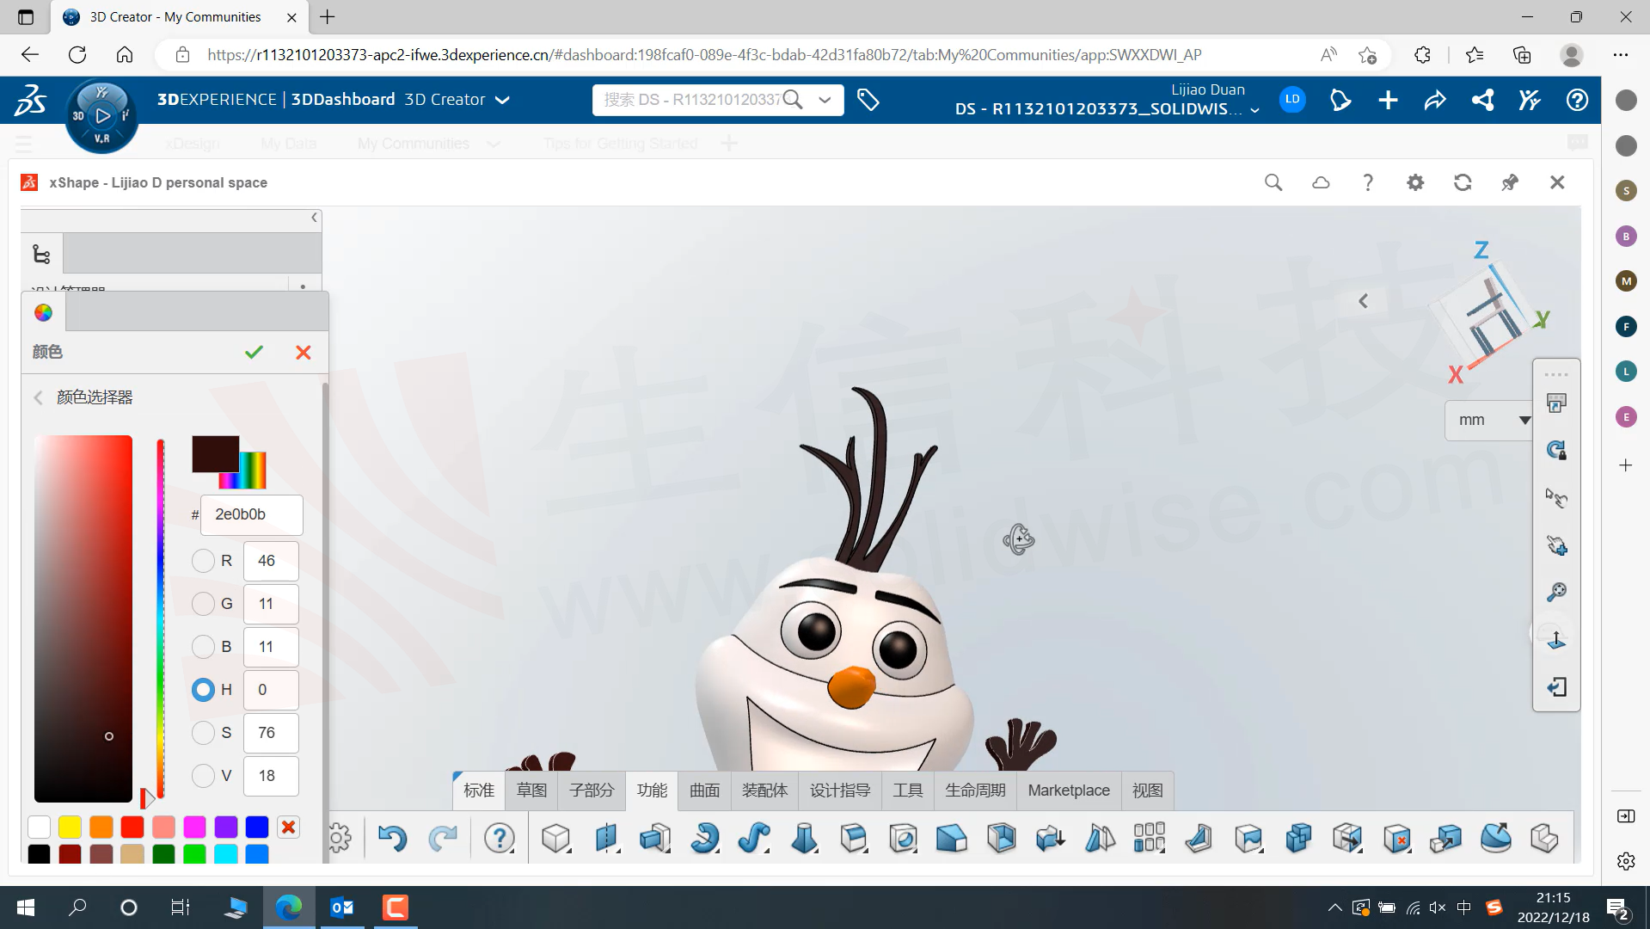This screenshot has width=1650, height=929.
Task: Select the R radio button
Action: click(x=203, y=561)
